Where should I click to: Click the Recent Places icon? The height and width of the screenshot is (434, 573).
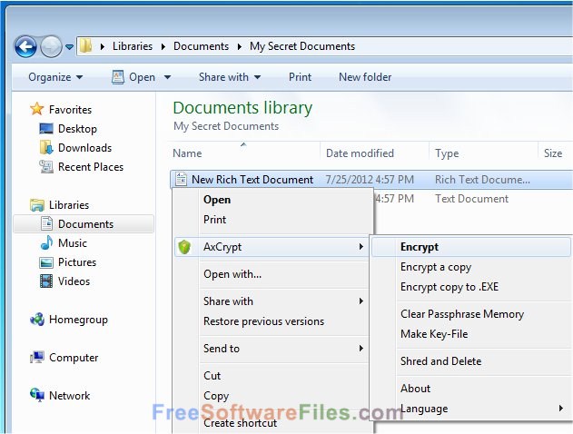46,166
